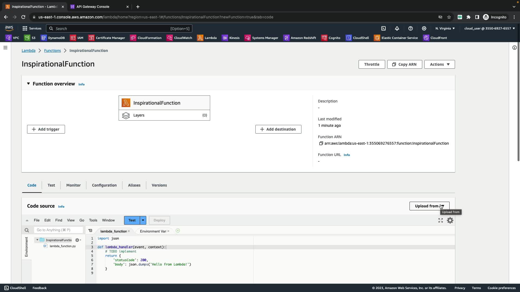Open CloudShell icon in top navigation bar

383,28
